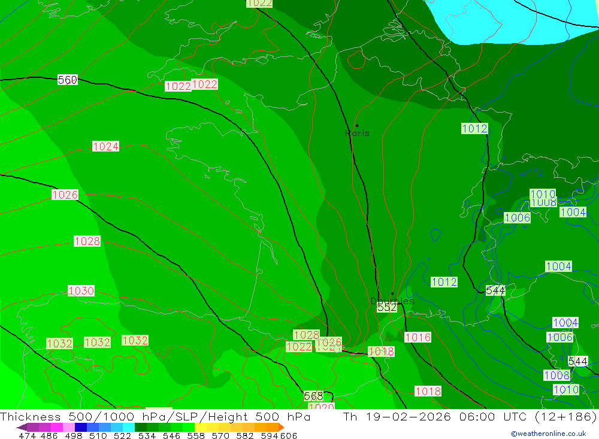Click the 544 label above blue 1008
Viewport: 599px width, 439px height.
[x=578, y=361]
